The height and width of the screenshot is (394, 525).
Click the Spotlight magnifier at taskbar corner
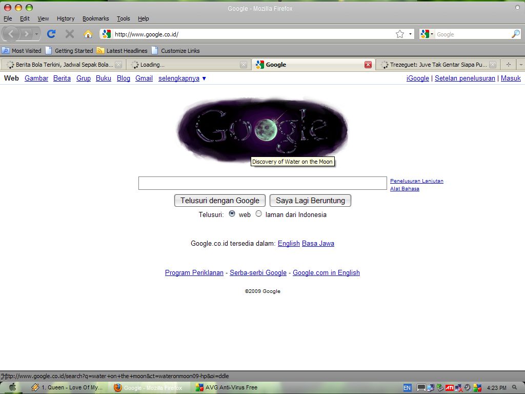pyautogui.click(x=514, y=387)
